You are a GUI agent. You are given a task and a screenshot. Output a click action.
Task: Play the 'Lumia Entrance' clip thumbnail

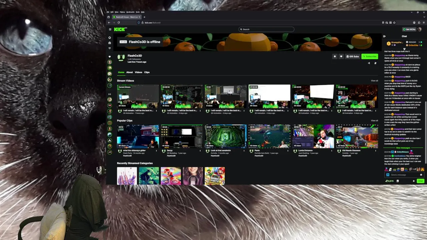[x=313, y=136]
